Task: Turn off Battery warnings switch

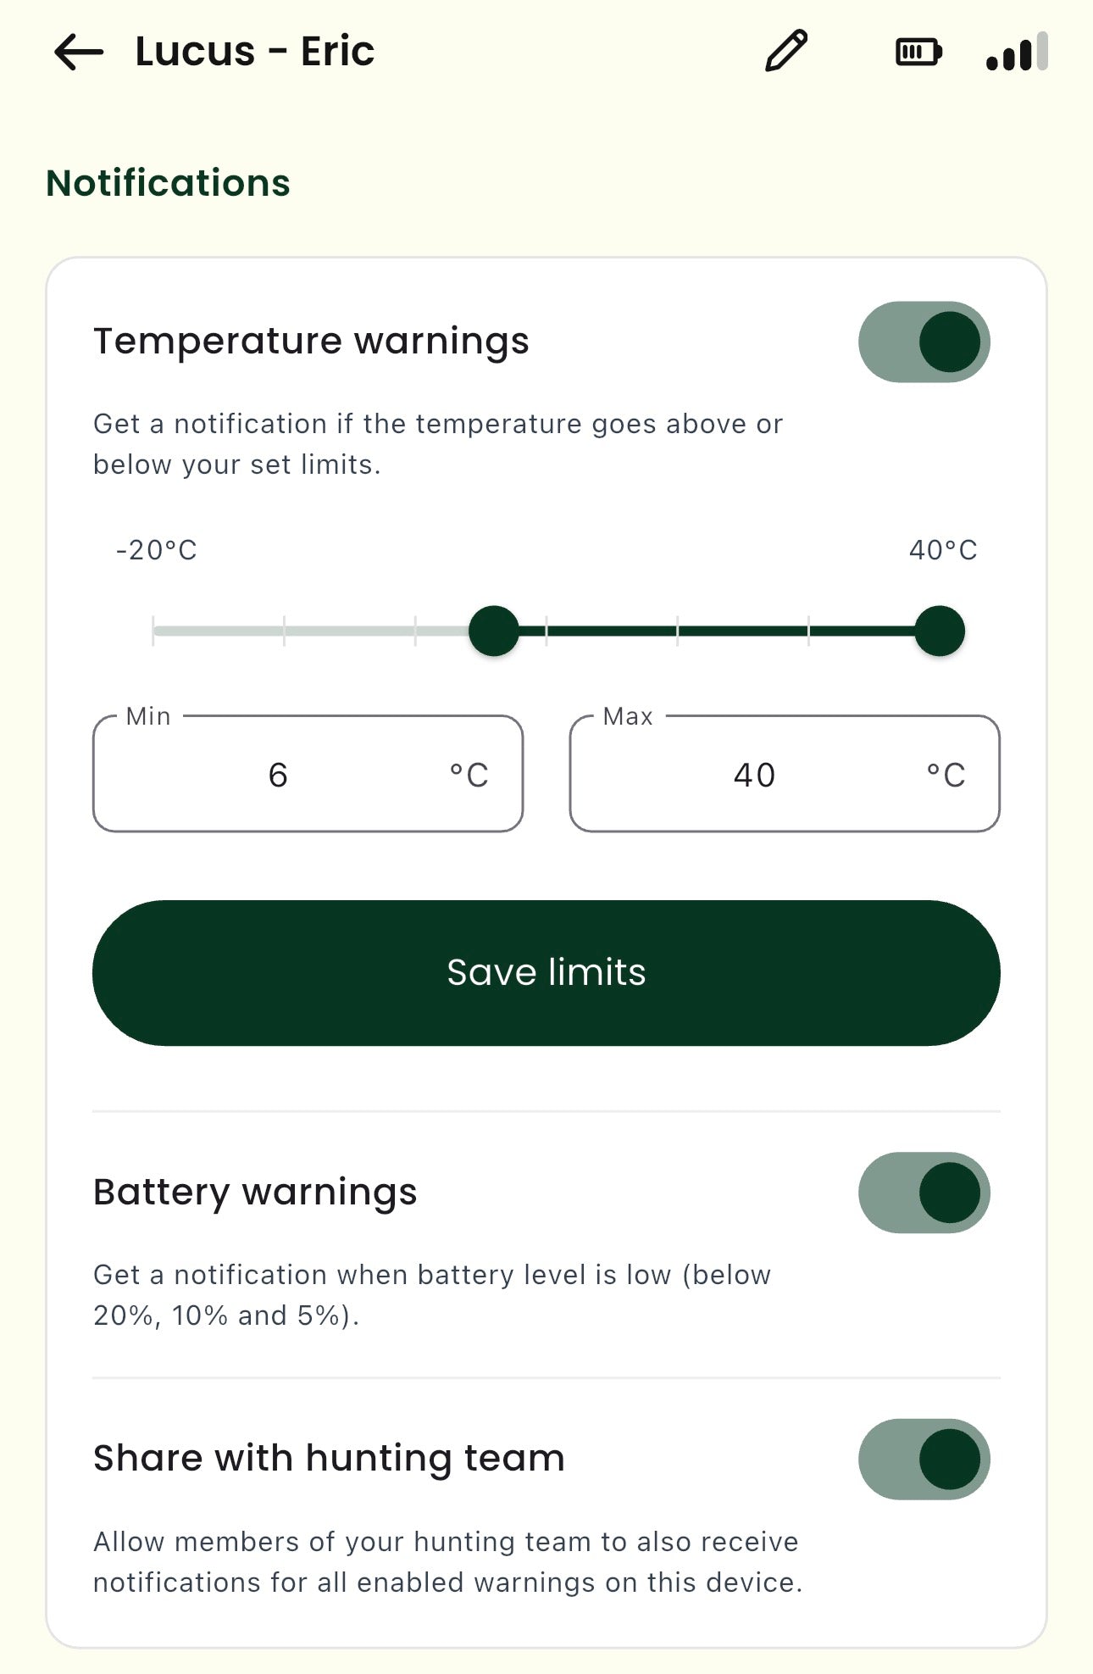Action: coord(924,1193)
